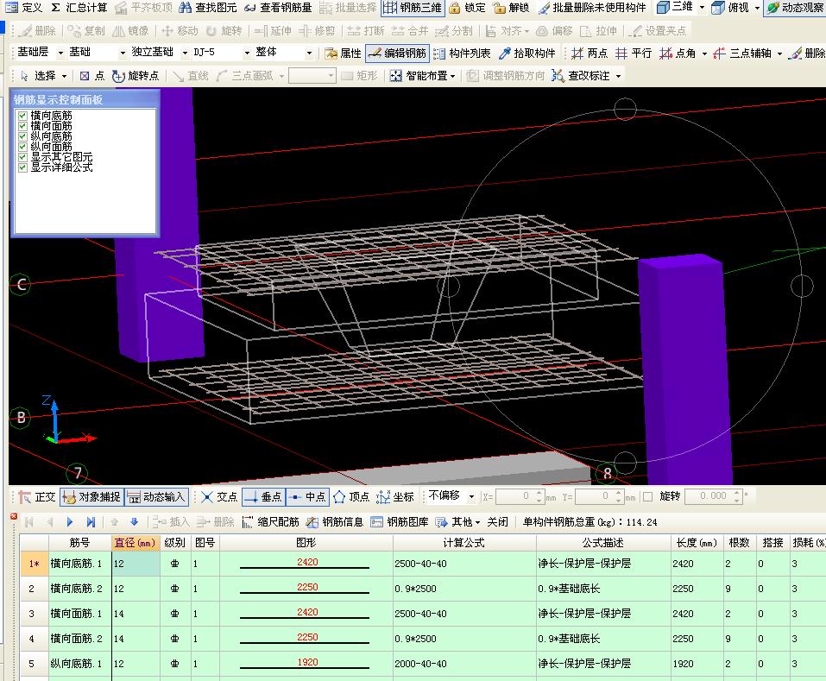Click 查改标注 annotation tool
Screen dimensions: 826x681
(x=581, y=76)
